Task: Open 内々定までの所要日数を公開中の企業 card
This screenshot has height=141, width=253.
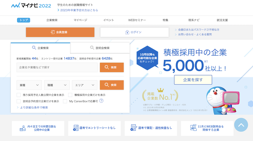Action: 38,128
